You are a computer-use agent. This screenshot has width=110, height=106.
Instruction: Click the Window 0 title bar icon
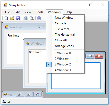click(6, 27)
